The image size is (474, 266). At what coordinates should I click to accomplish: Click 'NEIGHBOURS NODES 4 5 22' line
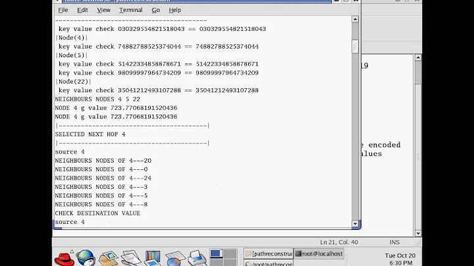click(x=97, y=99)
